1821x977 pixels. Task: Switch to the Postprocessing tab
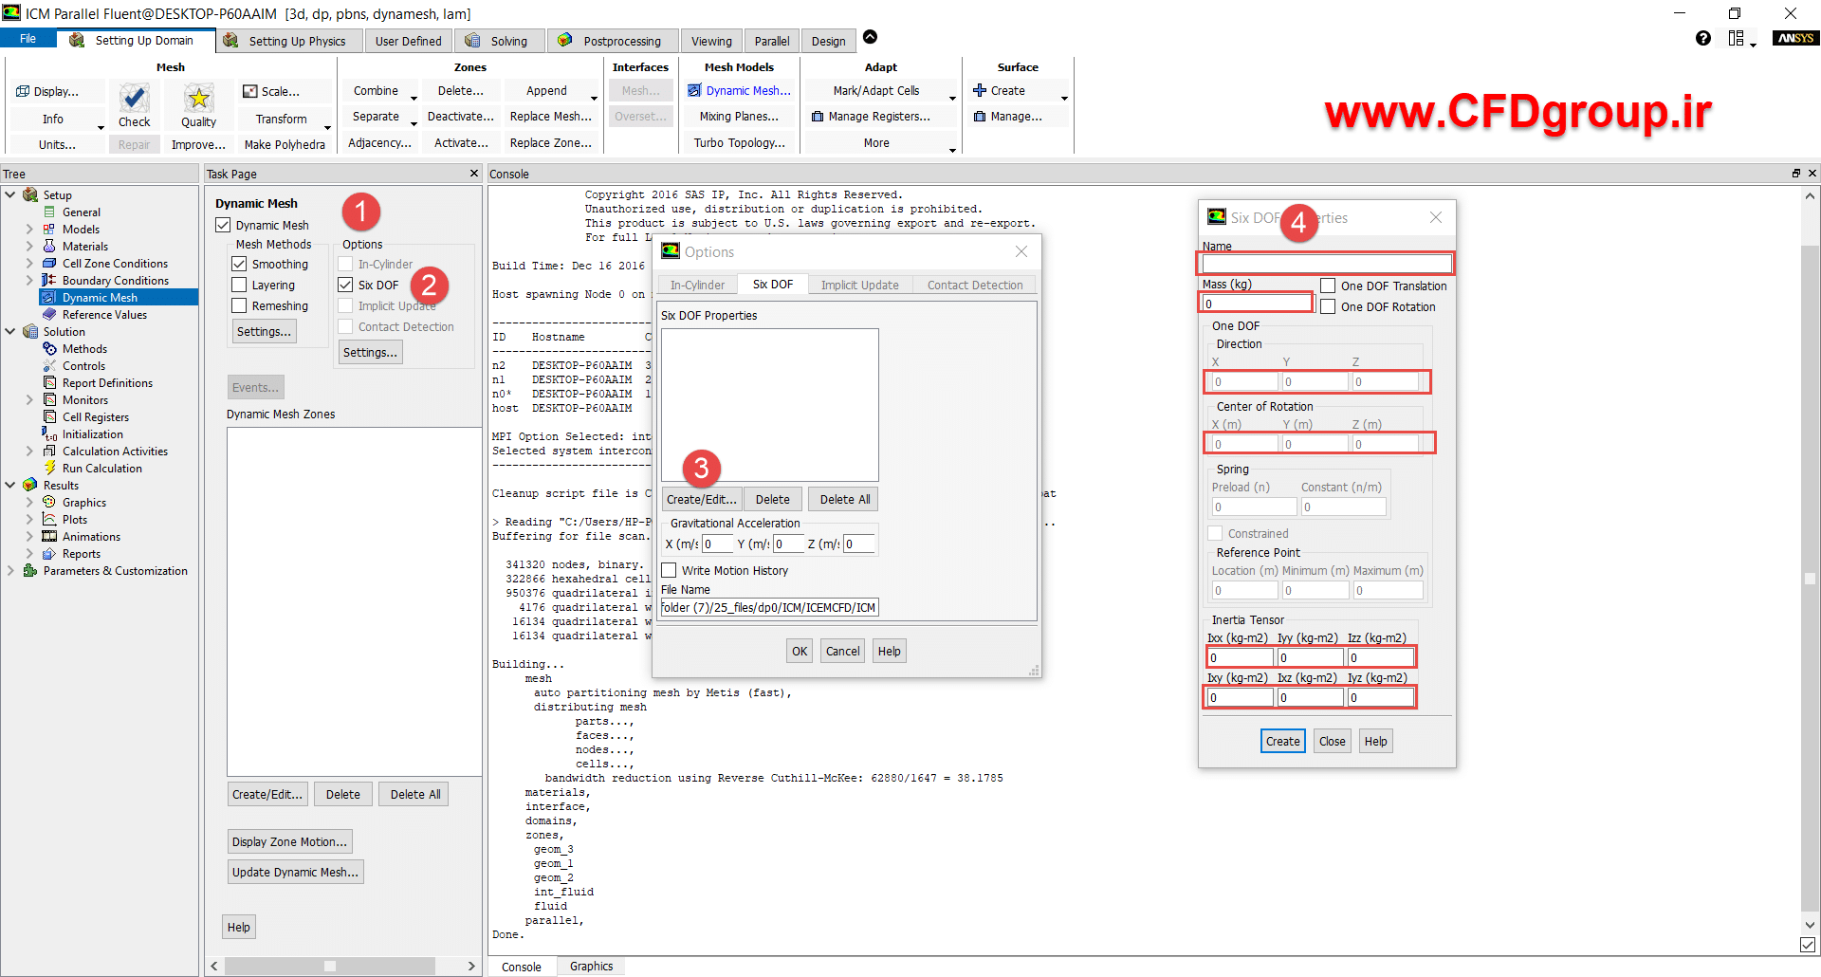pyautogui.click(x=613, y=41)
